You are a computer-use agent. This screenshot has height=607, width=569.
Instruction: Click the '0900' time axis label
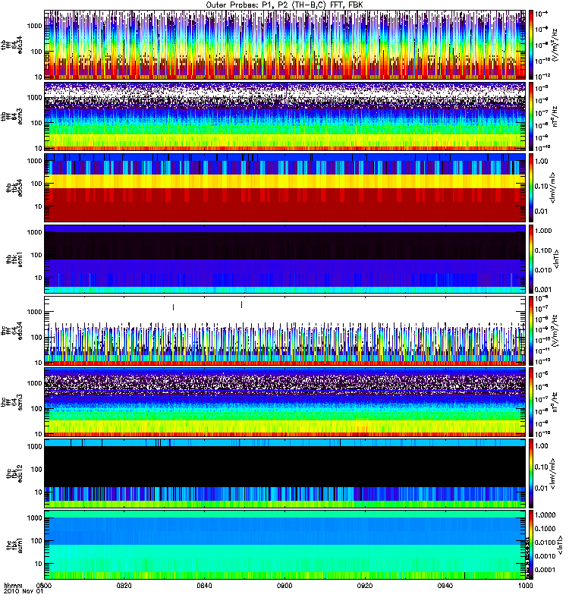pos(284,585)
